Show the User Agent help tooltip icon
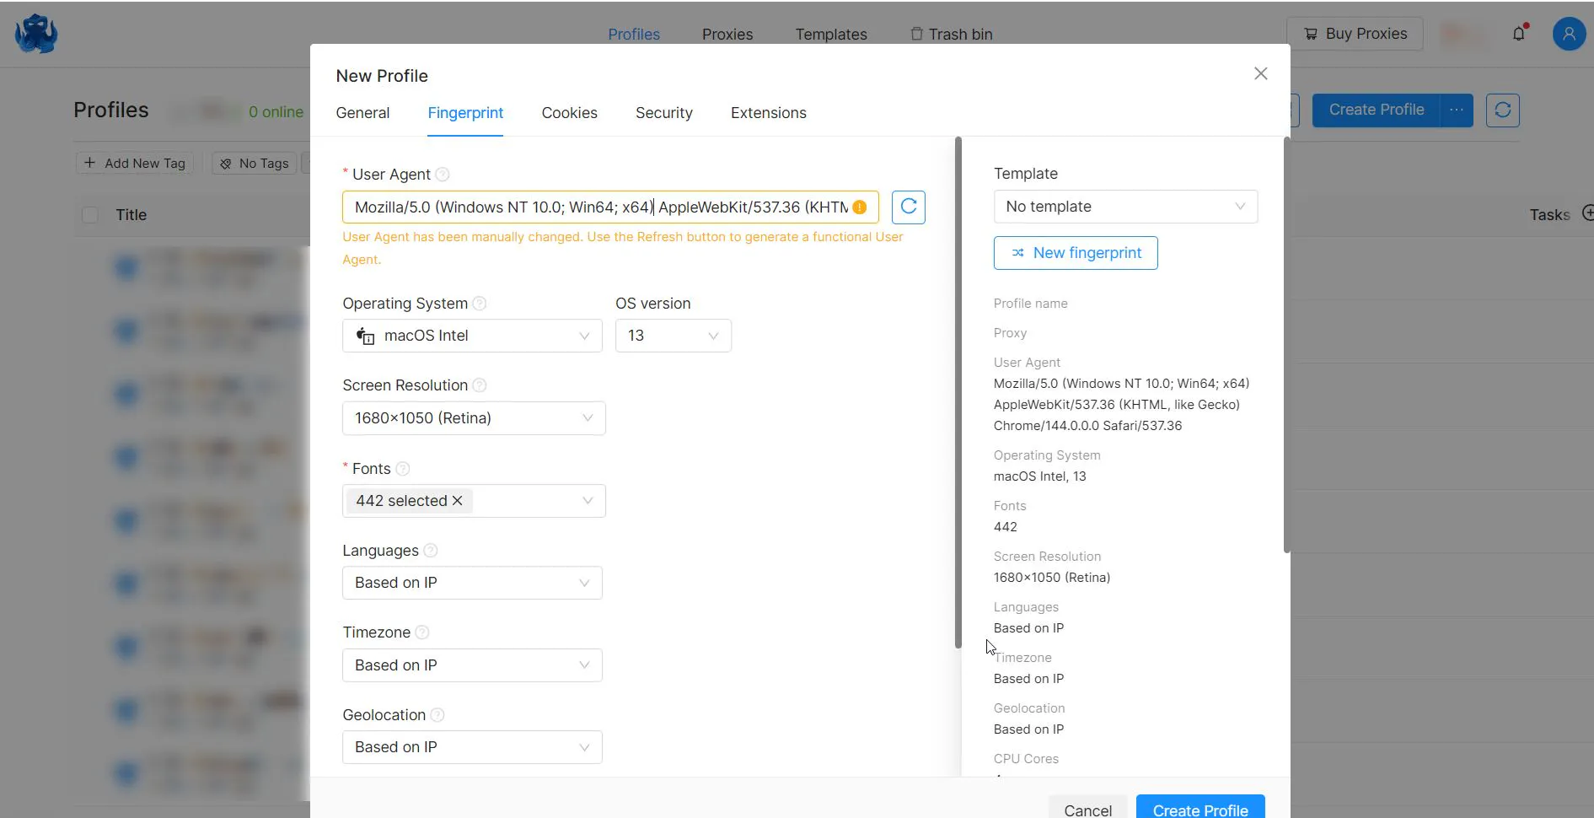This screenshot has width=1594, height=818. click(443, 175)
